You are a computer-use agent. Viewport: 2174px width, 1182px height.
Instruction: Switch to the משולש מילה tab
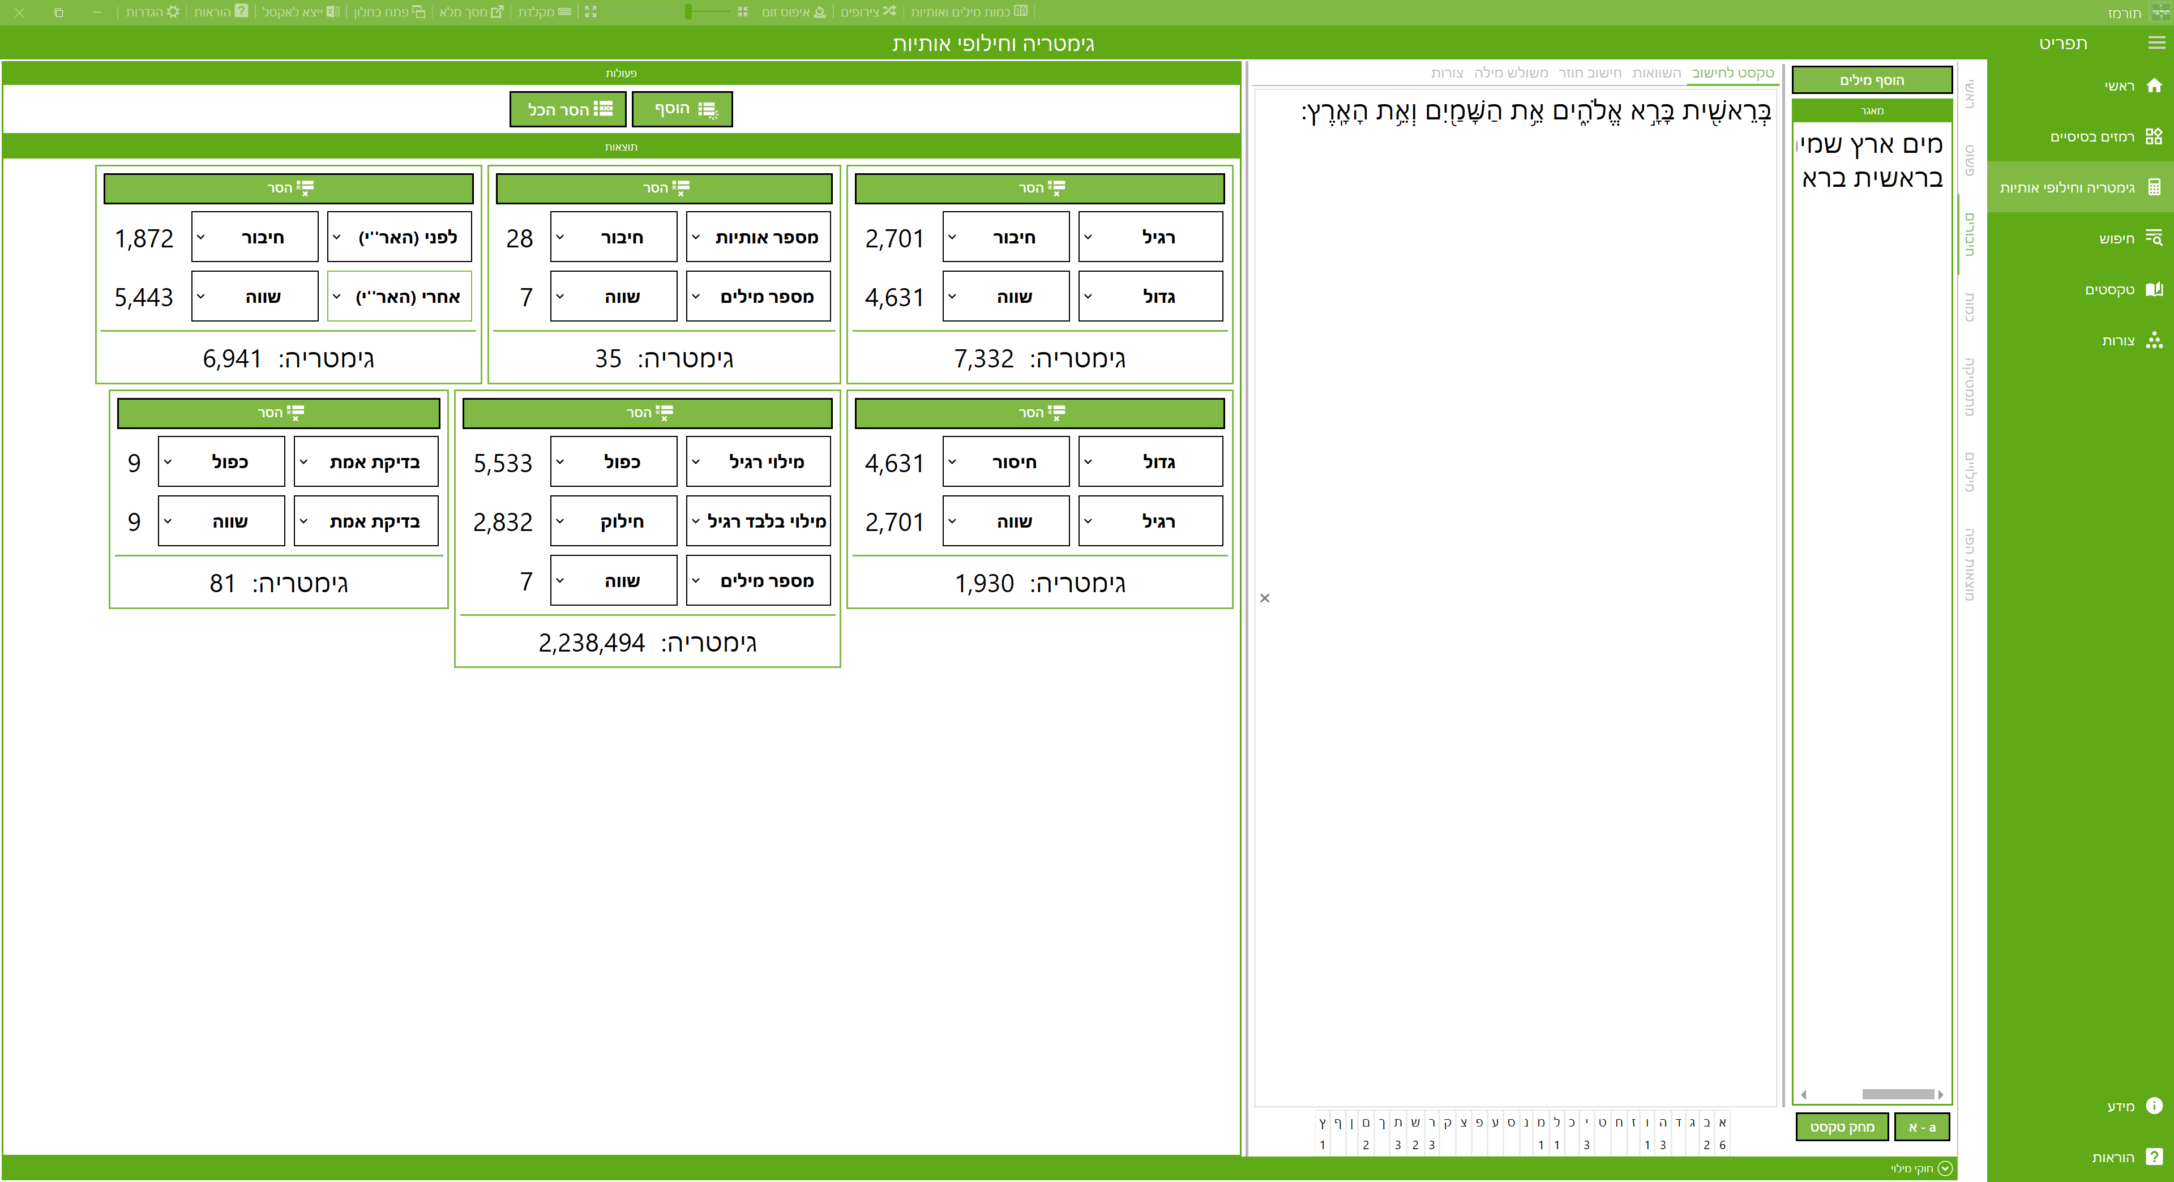pos(1510,72)
